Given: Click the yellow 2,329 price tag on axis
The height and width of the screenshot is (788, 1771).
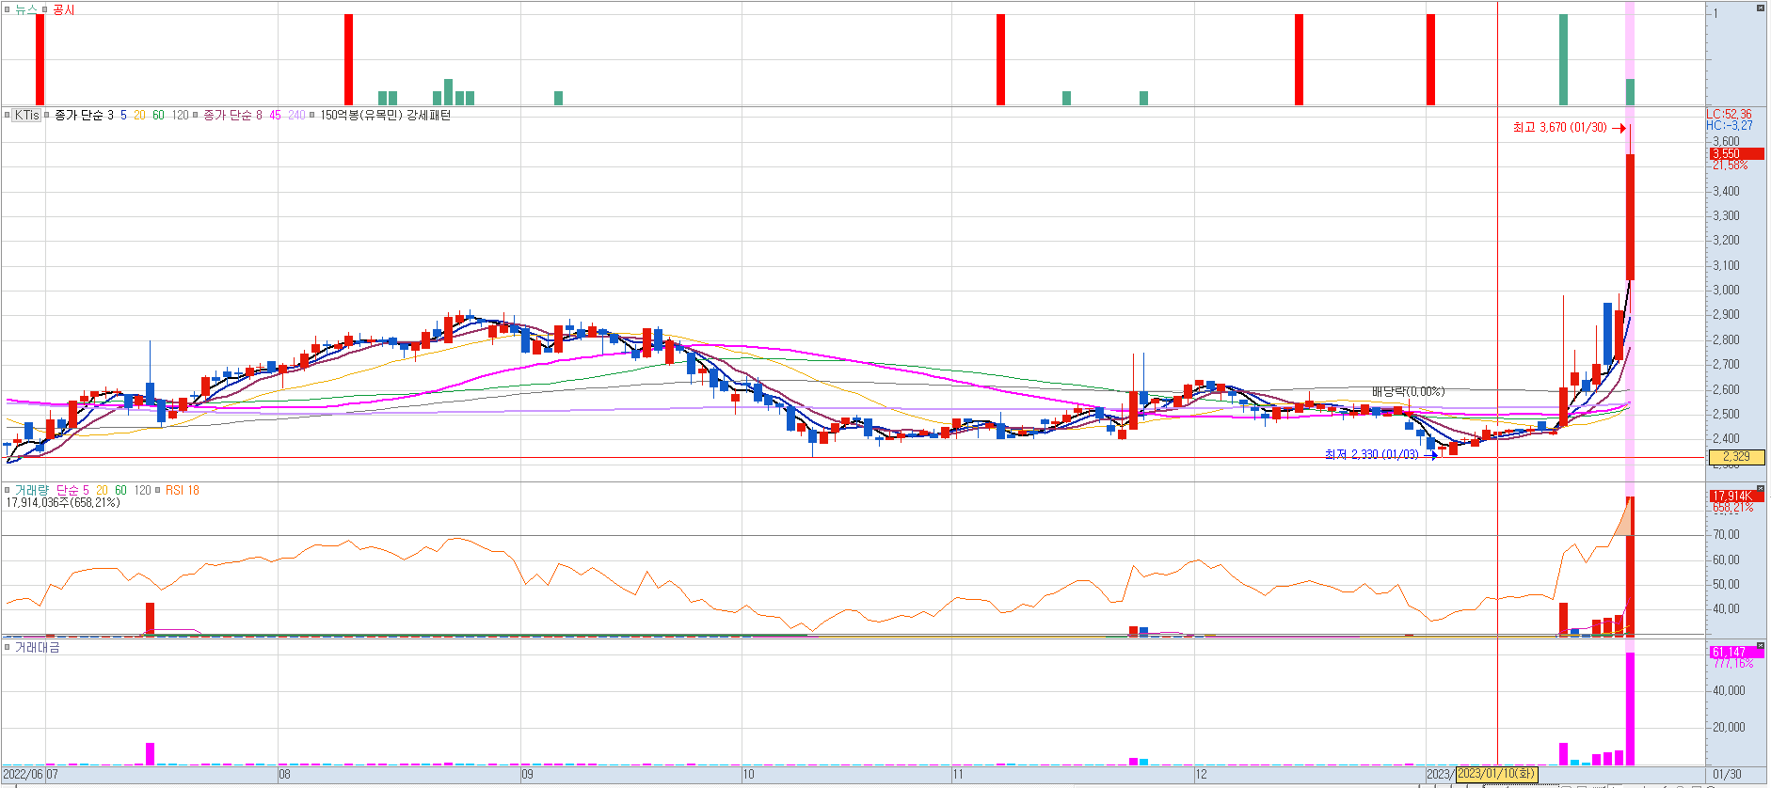Looking at the screenshot, I should (x=1736, y=457).
